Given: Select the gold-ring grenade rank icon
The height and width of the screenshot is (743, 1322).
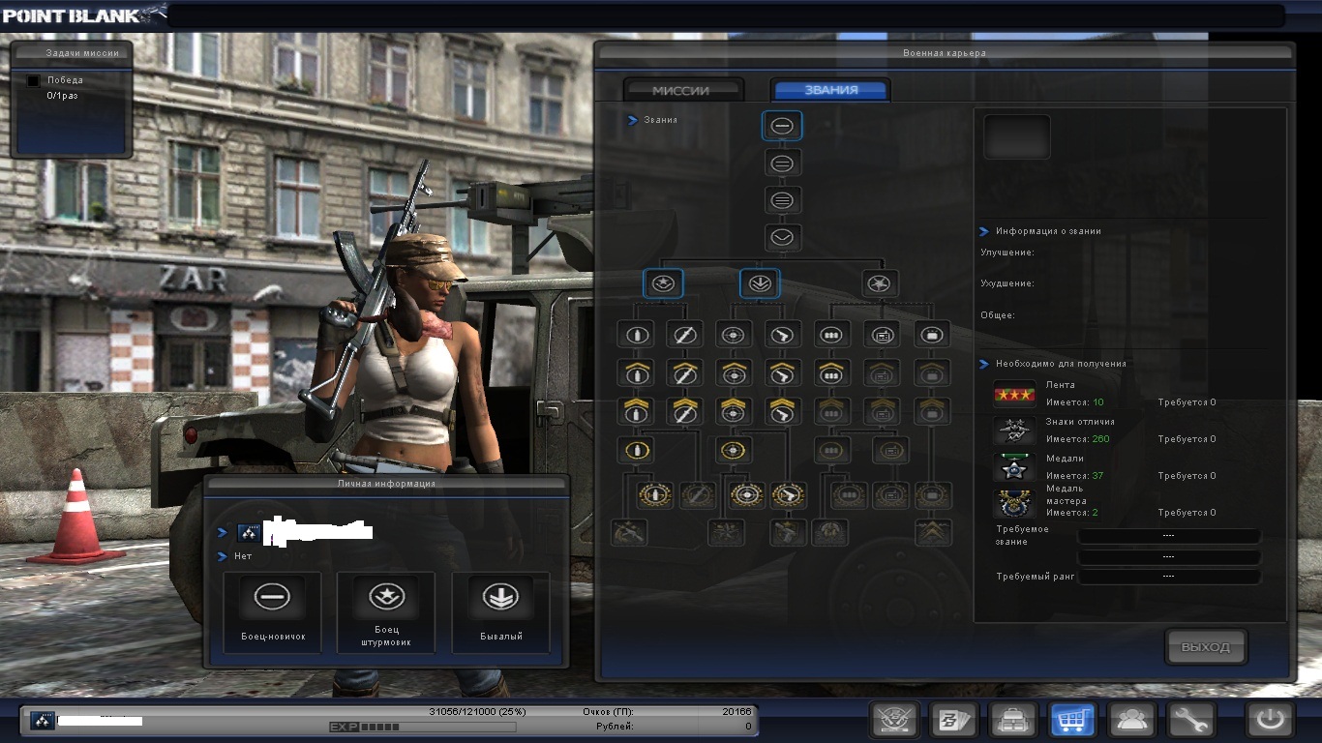Looking at the screenshot, I should tap(637, 450).
